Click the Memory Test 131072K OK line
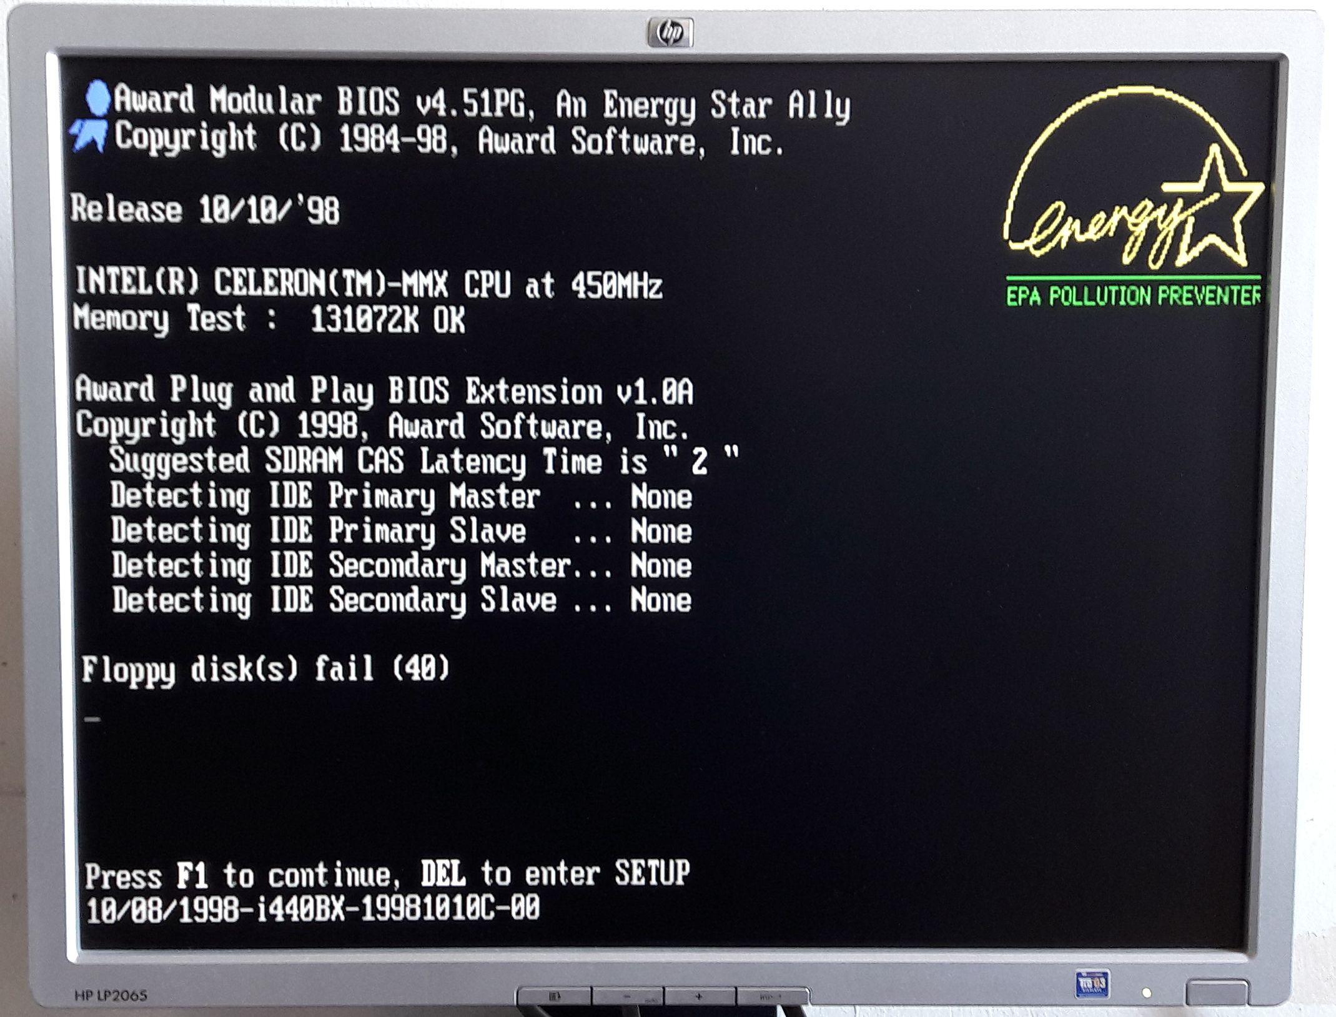The width and height of the screenshot is (1336, 1017). (269, 319)
